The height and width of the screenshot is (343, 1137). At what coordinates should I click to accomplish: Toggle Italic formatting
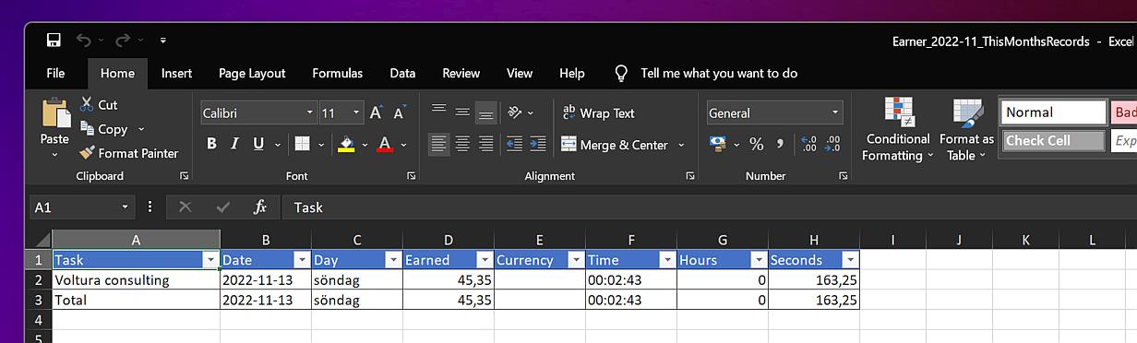click(x=234, y=144)
